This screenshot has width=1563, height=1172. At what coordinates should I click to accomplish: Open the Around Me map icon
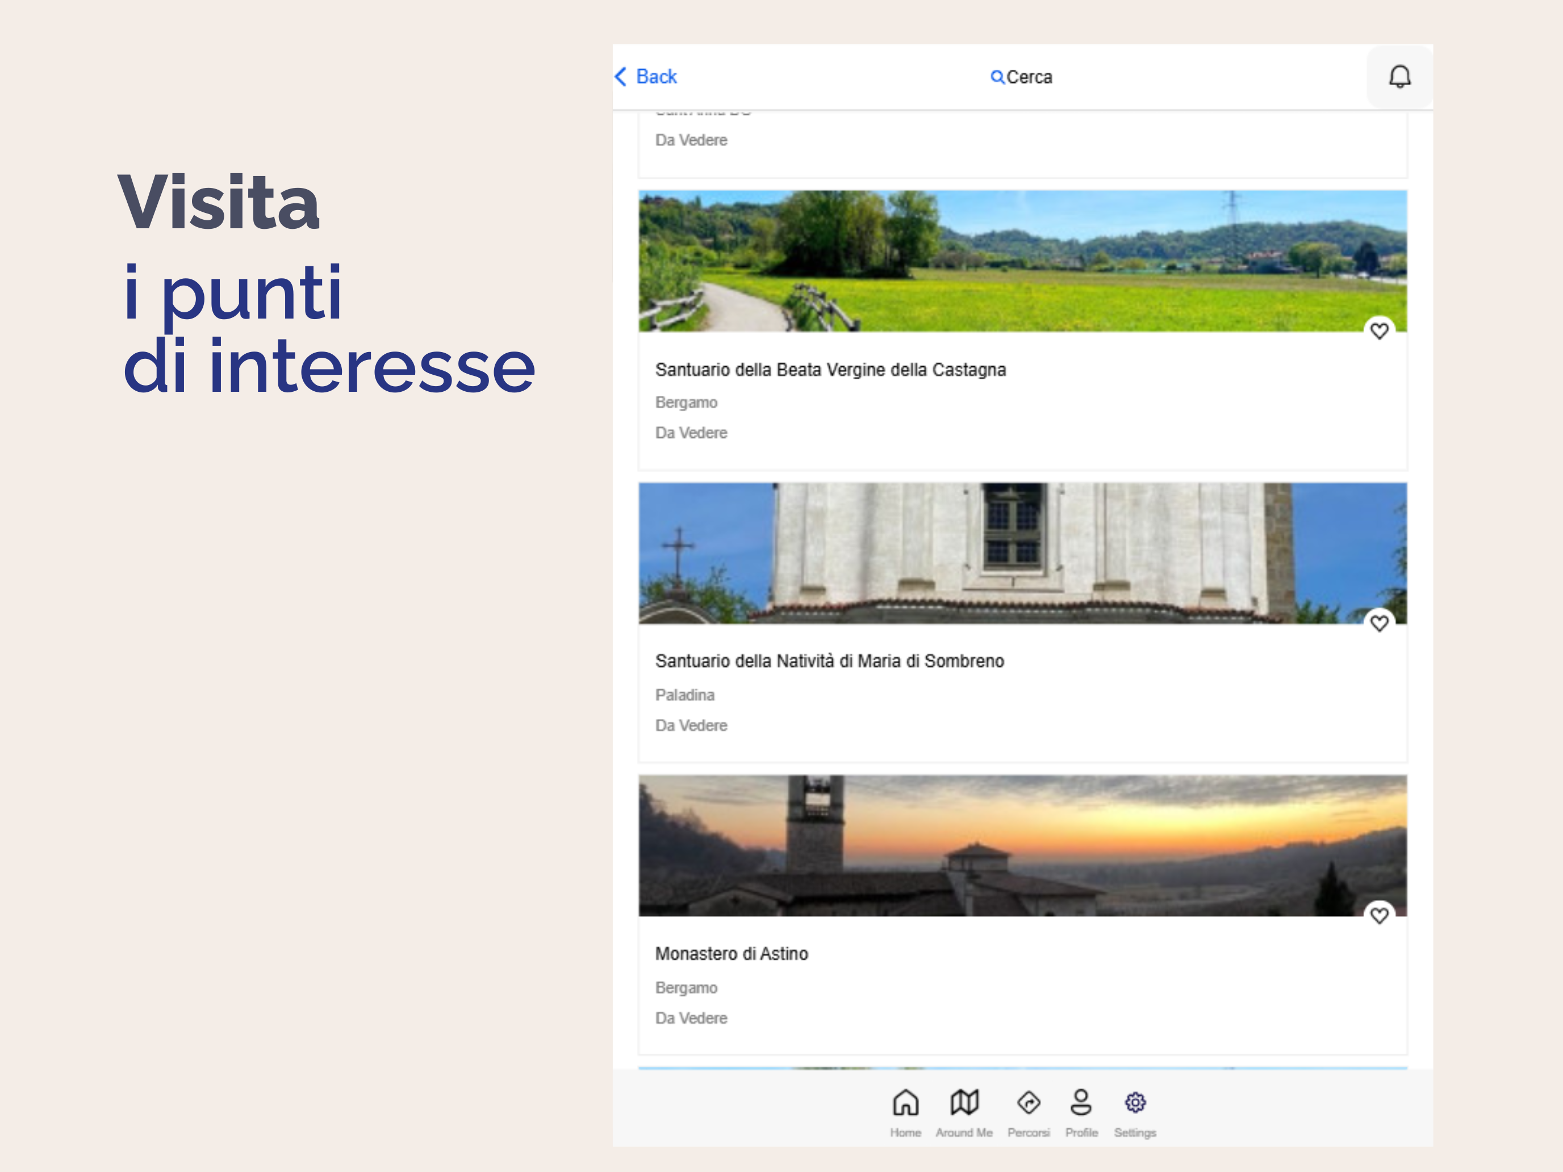click(x=964, y=1102)
